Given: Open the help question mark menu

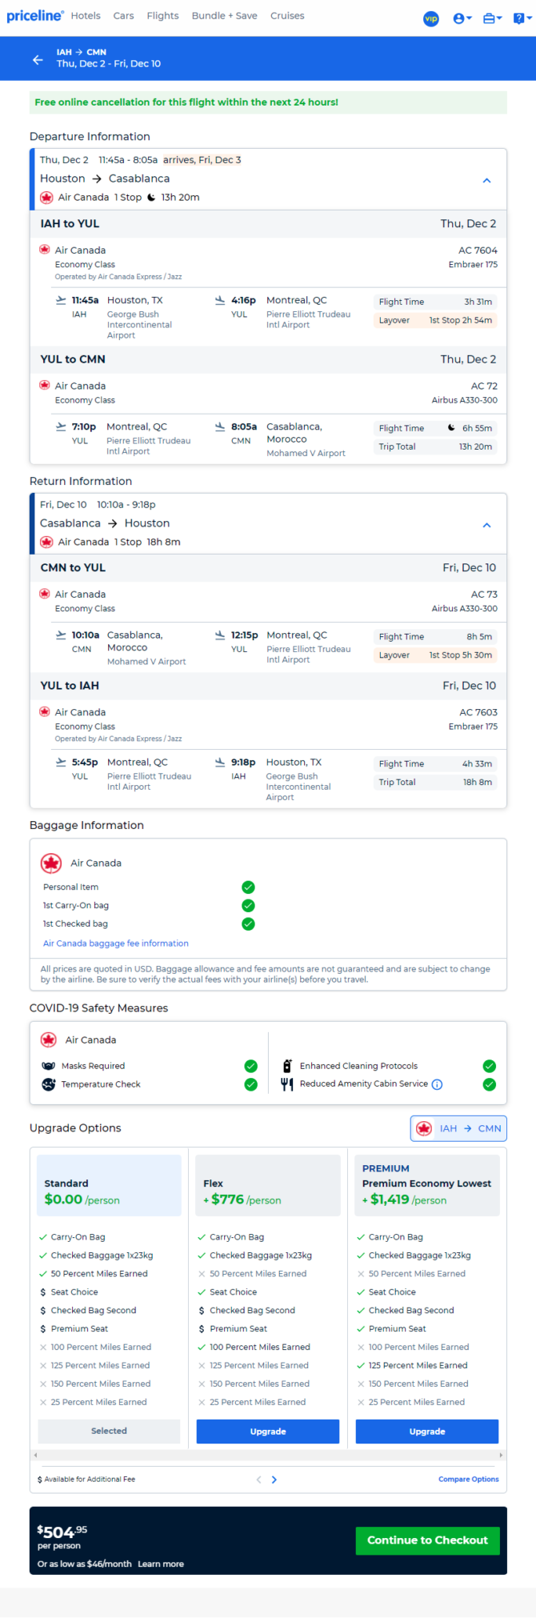Looking at the screenshot, I should click(522, 18).
